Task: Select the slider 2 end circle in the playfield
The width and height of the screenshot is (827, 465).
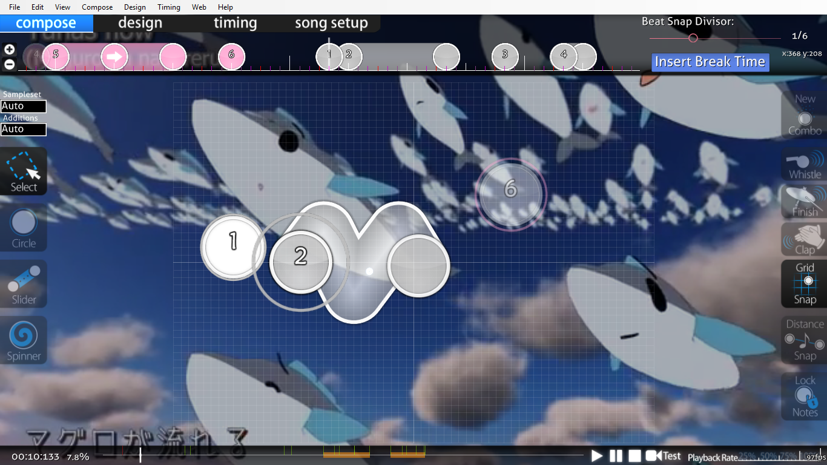Action: coord(418,266)
